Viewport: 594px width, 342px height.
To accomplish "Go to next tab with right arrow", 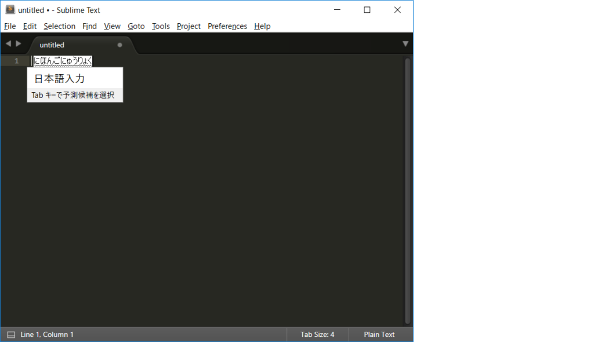I will click(18, 43).
